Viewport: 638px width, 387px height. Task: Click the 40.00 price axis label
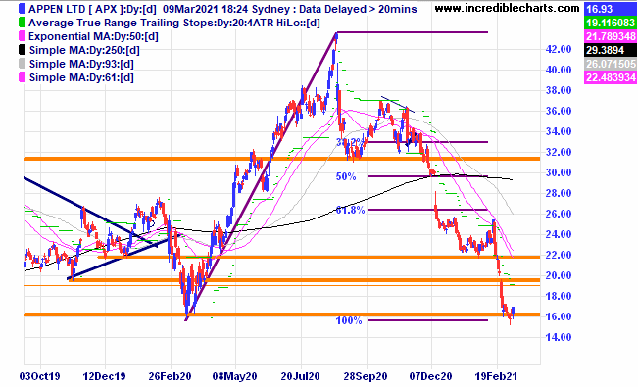click(x=559, y=70)
